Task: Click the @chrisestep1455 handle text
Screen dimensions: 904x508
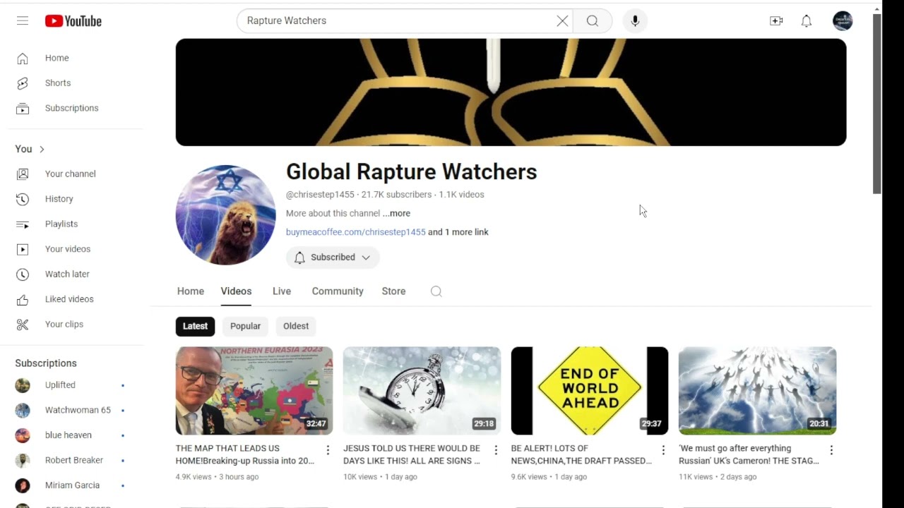Action: tap(320, 195)
